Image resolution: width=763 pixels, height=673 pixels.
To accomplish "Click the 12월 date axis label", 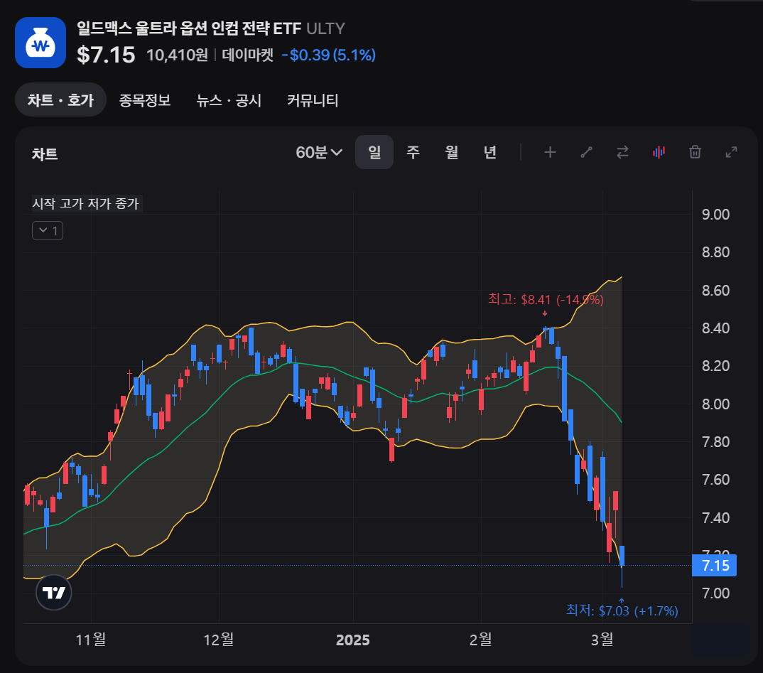I will [219, 640].
